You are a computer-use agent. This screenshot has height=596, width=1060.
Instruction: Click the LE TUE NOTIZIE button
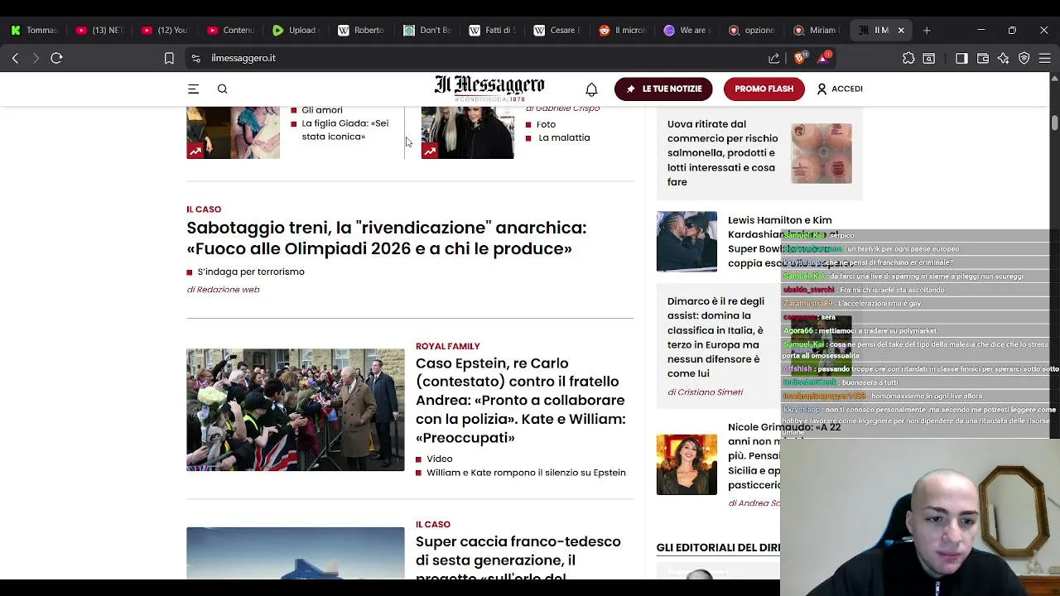click(x=663, y=89)
